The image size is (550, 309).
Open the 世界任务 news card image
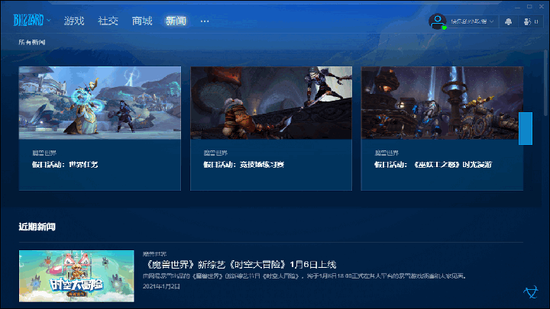(100, 103)
